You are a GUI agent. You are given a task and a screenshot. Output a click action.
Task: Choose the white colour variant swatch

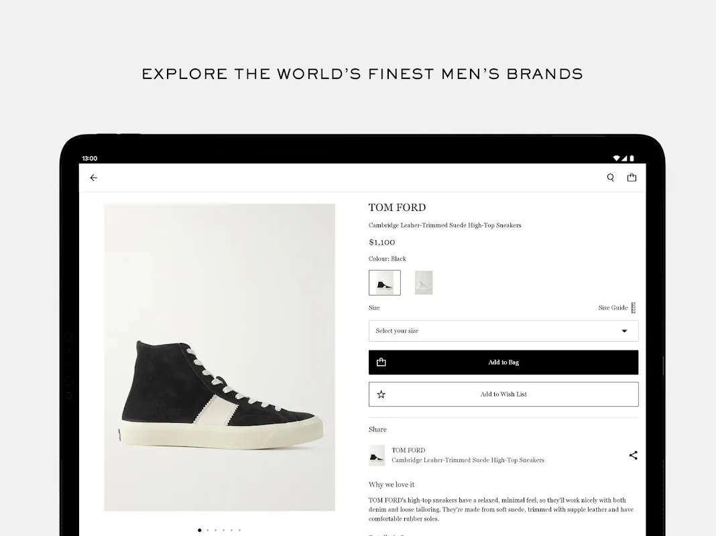pos(424,283)
